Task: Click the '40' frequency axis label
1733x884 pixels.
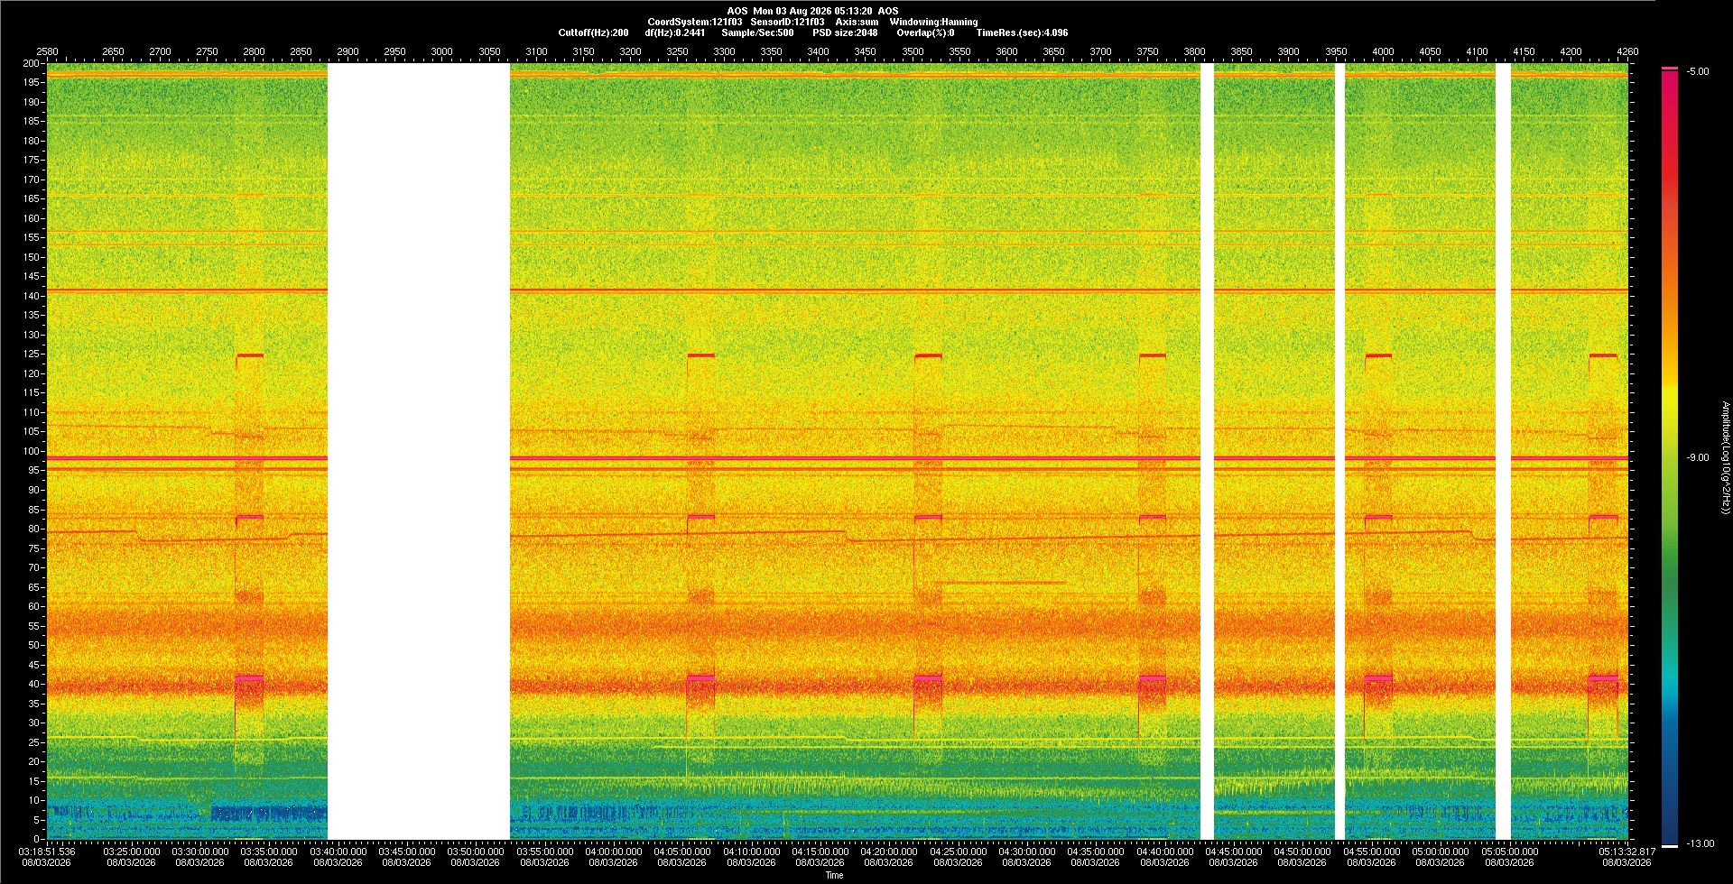Action: (x=34, y=684)
